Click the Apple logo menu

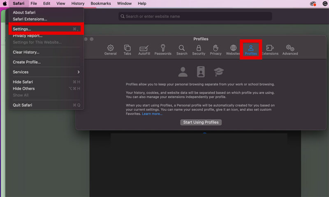tap(5, 3)
